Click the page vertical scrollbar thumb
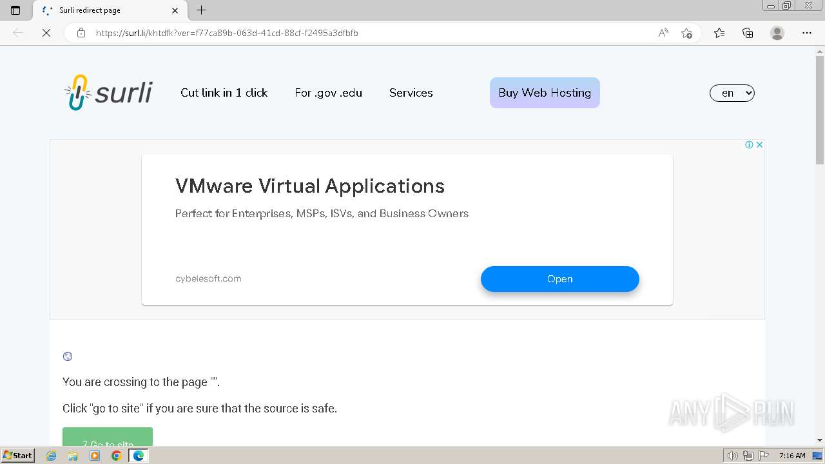Viewport: 825px width, 464px height. coord(820,110)
